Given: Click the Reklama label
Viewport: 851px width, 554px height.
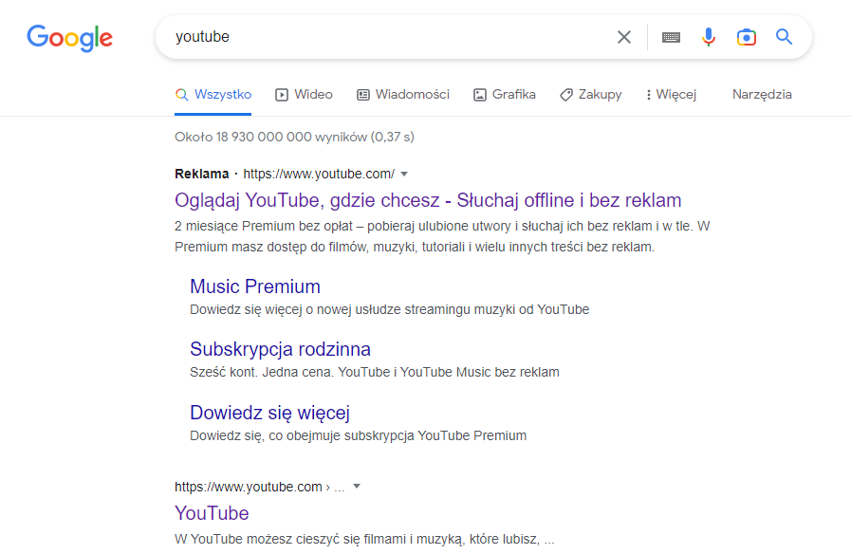Looking at the screenshot, I should pos(202,175).
